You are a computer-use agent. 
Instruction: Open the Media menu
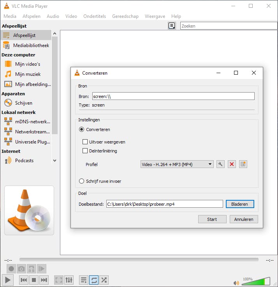pos(10,16)
